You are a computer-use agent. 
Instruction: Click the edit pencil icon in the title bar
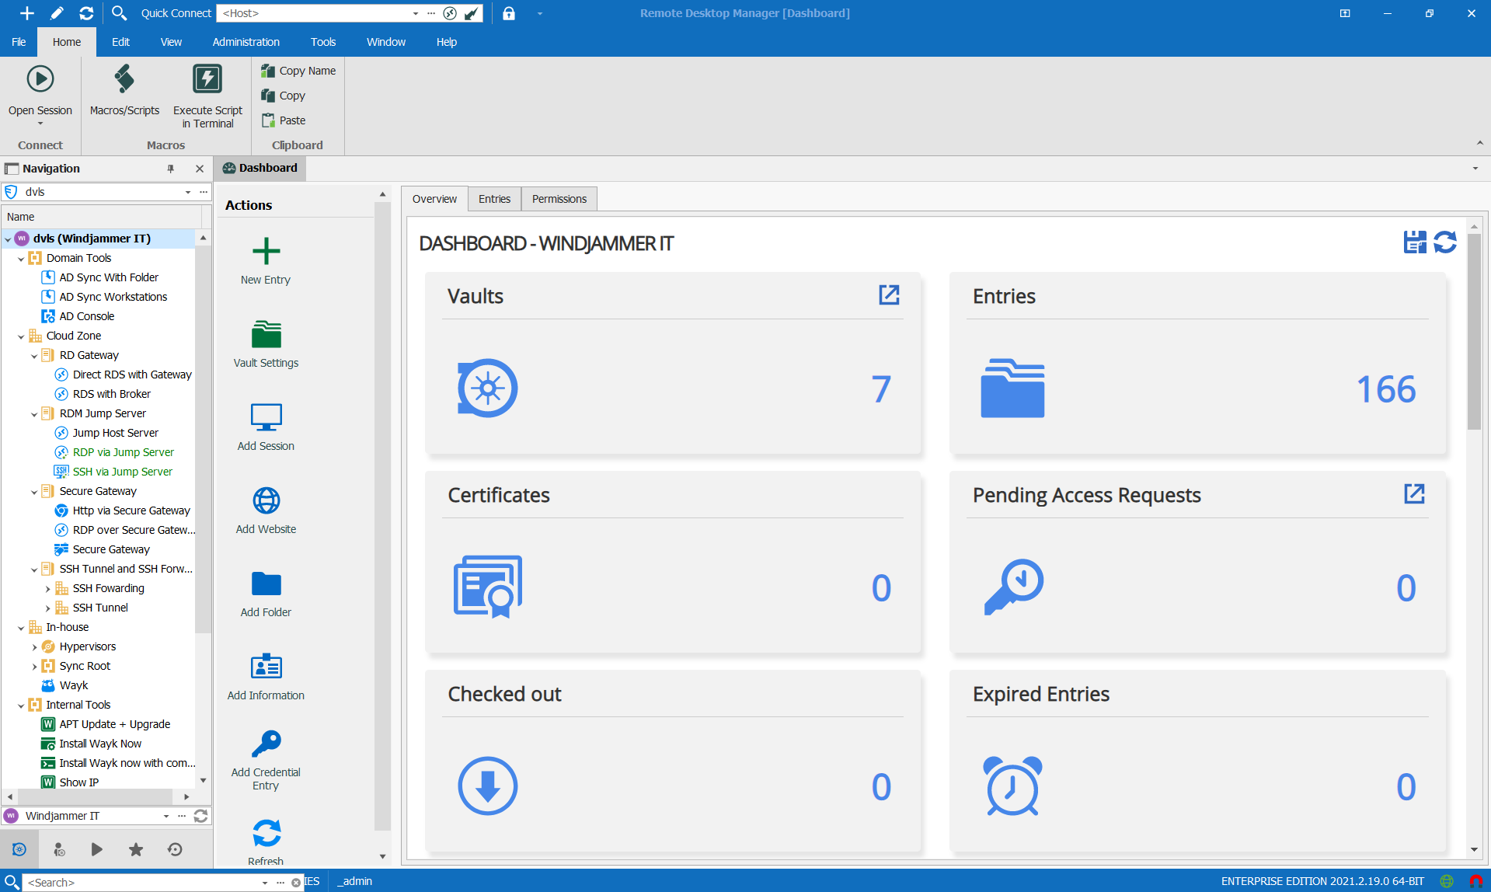coord(57,13)
